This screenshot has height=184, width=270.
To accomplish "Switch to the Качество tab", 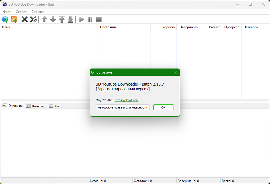I will [36, 106].
